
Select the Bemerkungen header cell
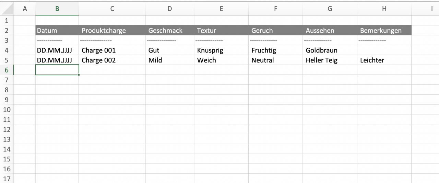click(384, 31)
